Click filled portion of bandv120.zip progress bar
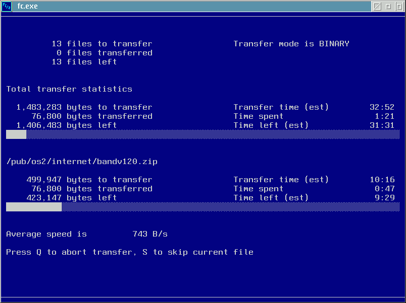This screenshot has width=406, height=303. click(34, 207)
